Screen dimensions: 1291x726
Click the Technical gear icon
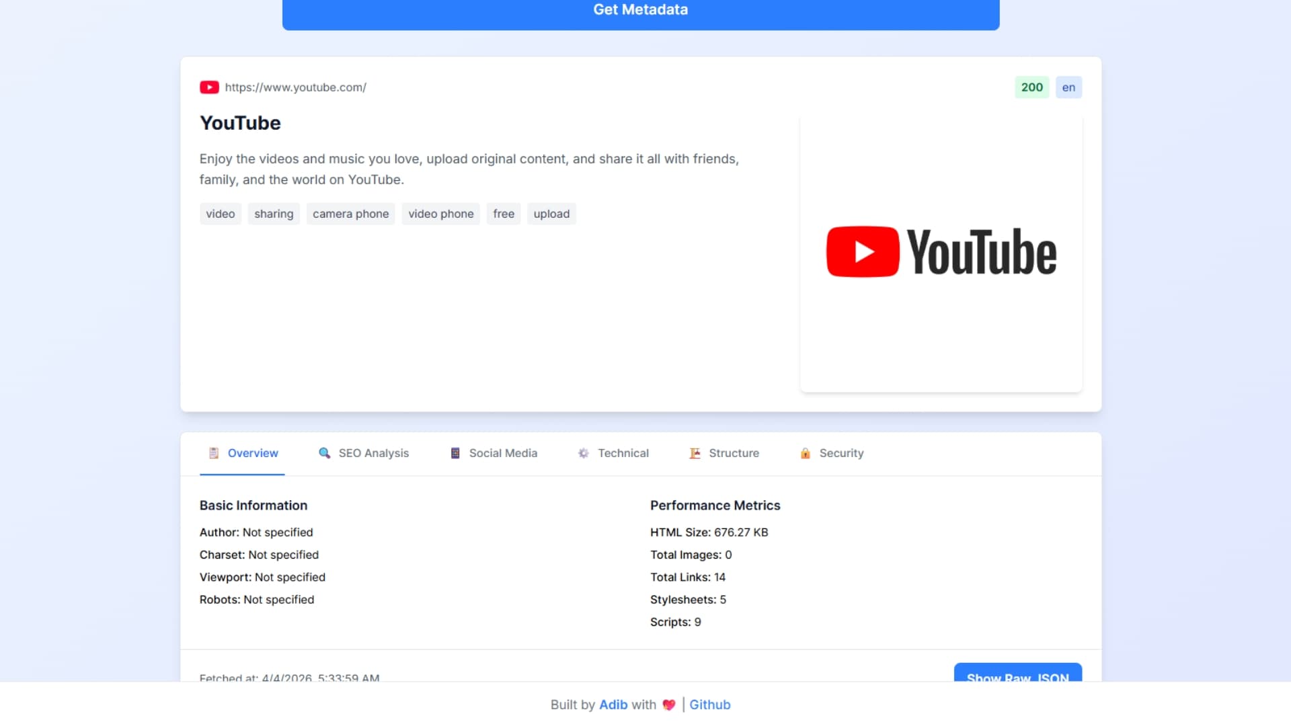[584, 453]
